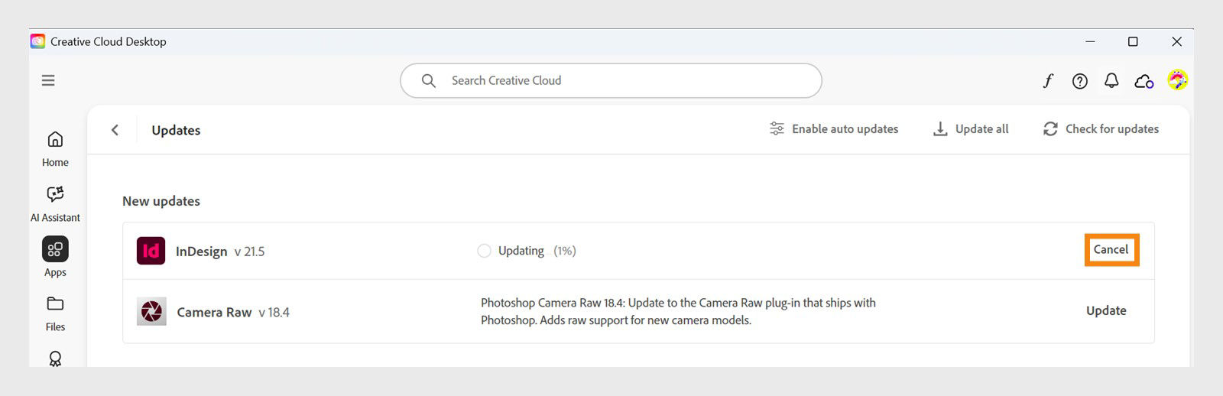The image size is (1223, 396).
Task: Focus the Search Creative Cloud field
Action: pyautogui.click(x=611, y=80)
